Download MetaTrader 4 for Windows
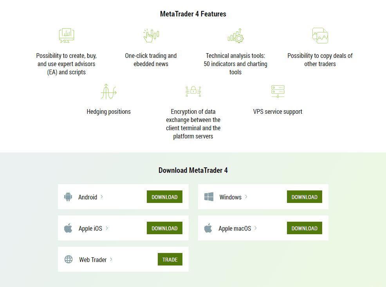The image size is (386, 287). tap(305, 197)
